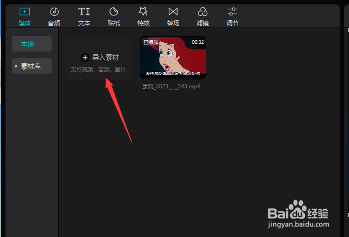Open the 滤镜 (Filters) tab
Image resolution: width=349 pixels, height=237 pixels.
pyautogui.click(x=203, y=17)
